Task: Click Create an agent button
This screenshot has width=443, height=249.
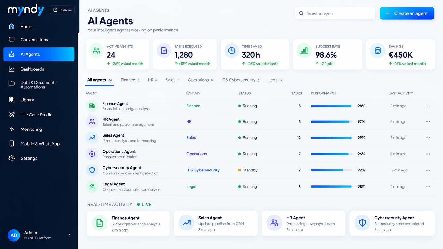Action: (x=407, y=13)
